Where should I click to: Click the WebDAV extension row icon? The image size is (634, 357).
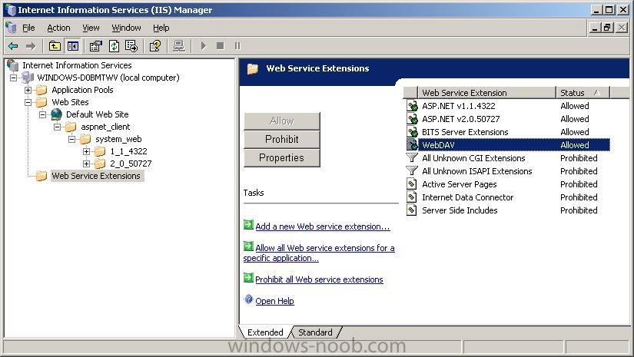click(412, 144)
